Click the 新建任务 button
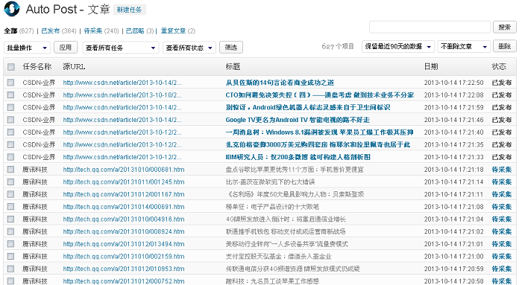 coord(129,10)
